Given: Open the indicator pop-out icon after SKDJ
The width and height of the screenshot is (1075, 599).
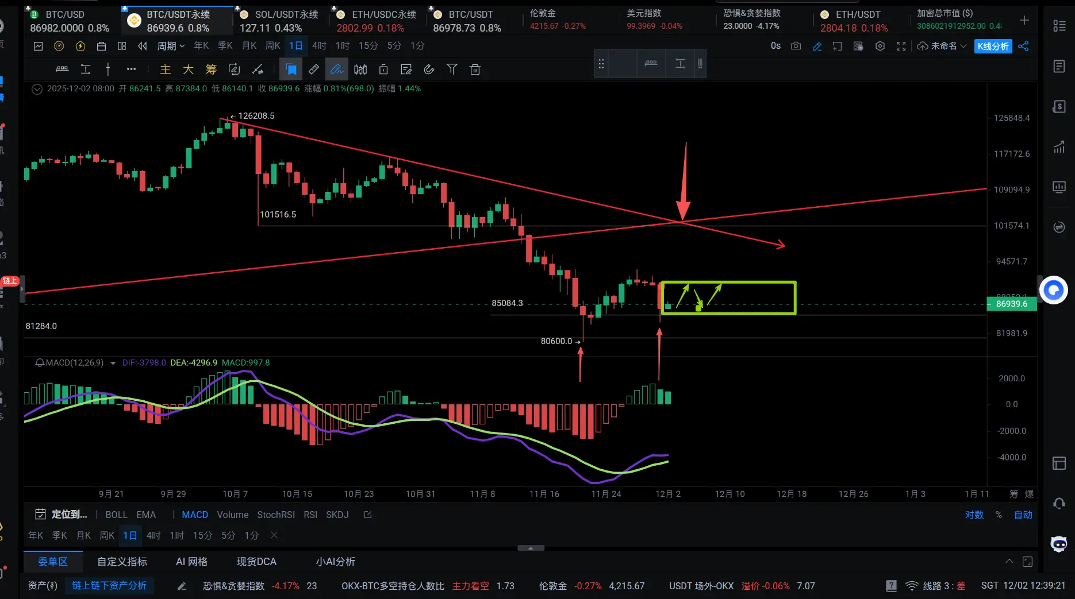Looking at the screenshot, I should coord(368,515).
